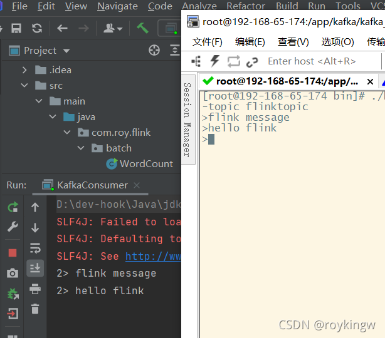
Task: Click the Back navigation arrow
Action: pos(62,28)
